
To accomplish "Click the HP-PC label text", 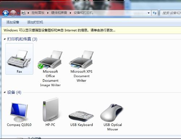I will (50, 125).
